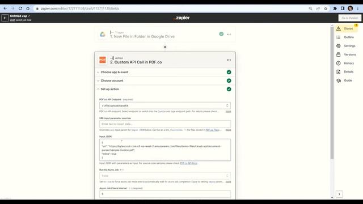Click the browser forward arrow

pyautogui.click(x=12, y=8)
